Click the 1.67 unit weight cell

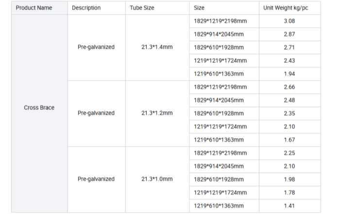tap(289, 140)
